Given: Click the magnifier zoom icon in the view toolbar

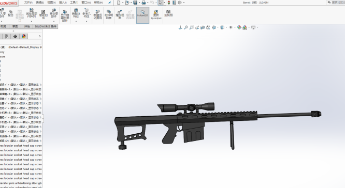Looking at the screenshot, I should (186, 27).
